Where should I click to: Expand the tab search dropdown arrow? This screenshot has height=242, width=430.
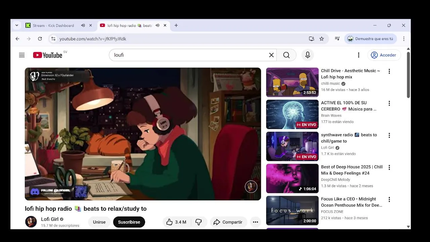[x=17, y=26]
